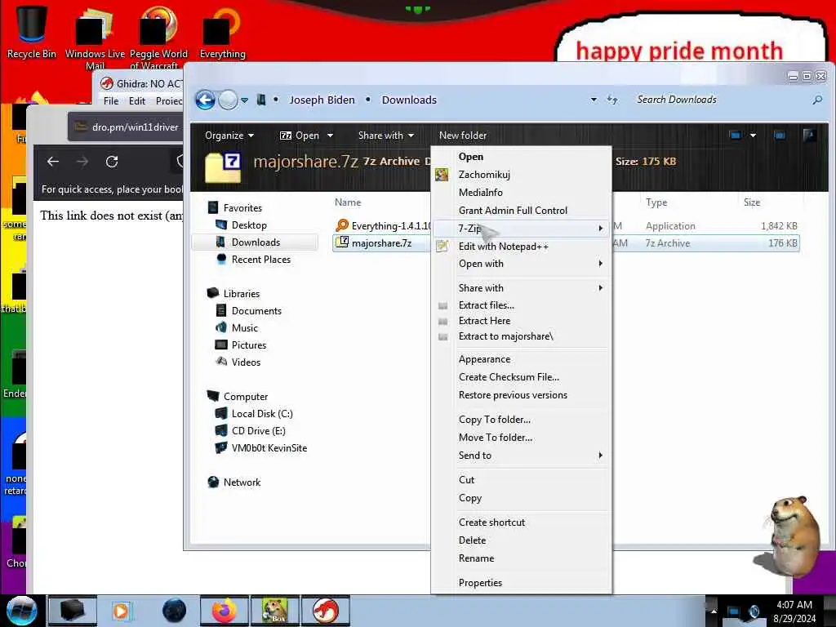The width and height of the screenshot is (836, 627).
Task: Click the Open toolbar button
Action: pos(299,136)
